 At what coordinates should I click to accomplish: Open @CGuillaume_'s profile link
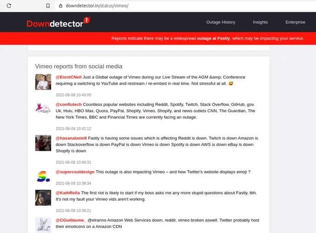tap(71, 220)
